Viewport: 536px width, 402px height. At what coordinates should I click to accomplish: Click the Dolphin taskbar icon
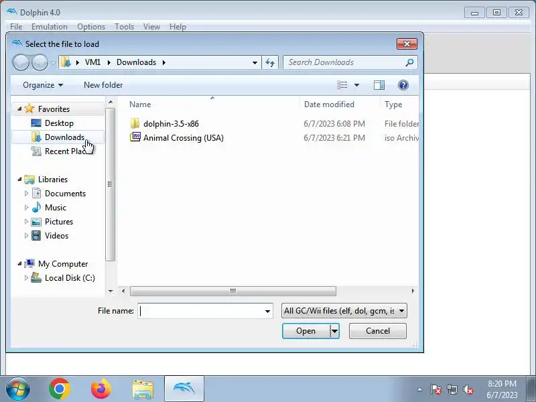184,389
